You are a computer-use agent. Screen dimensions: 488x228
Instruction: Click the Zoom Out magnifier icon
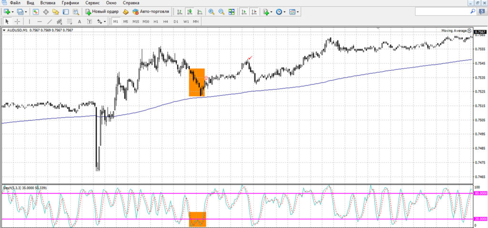click(x=221, y=12)
